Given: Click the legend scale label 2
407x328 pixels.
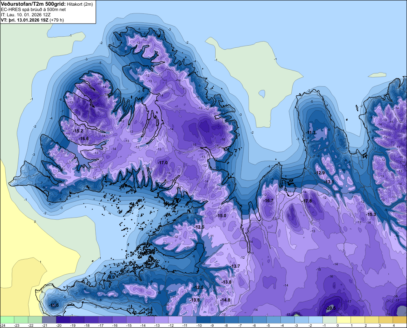Looking at the screenshot, I should [366, 326].
